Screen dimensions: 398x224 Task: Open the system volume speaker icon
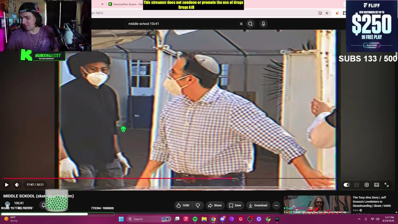[x=377, y=219]
